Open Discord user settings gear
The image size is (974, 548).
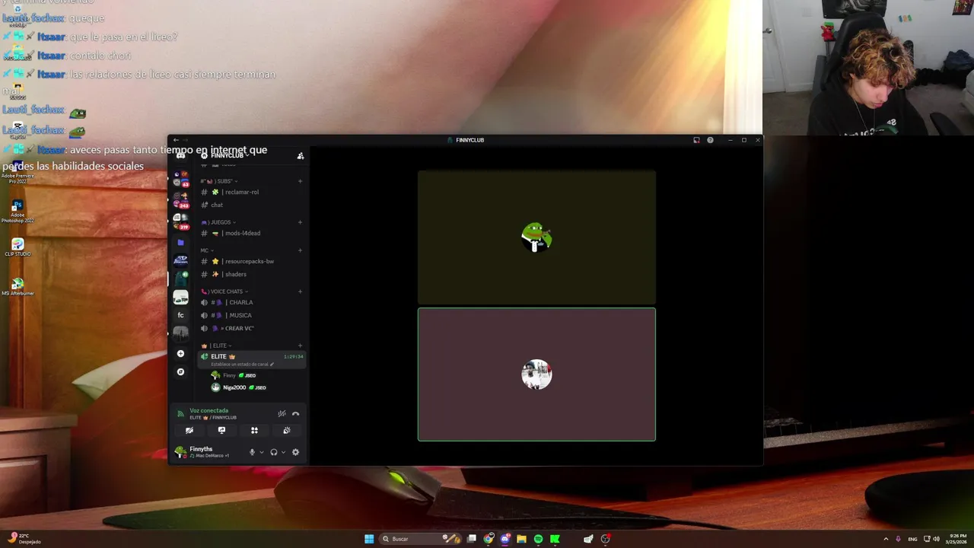click(x=295, y=452)
